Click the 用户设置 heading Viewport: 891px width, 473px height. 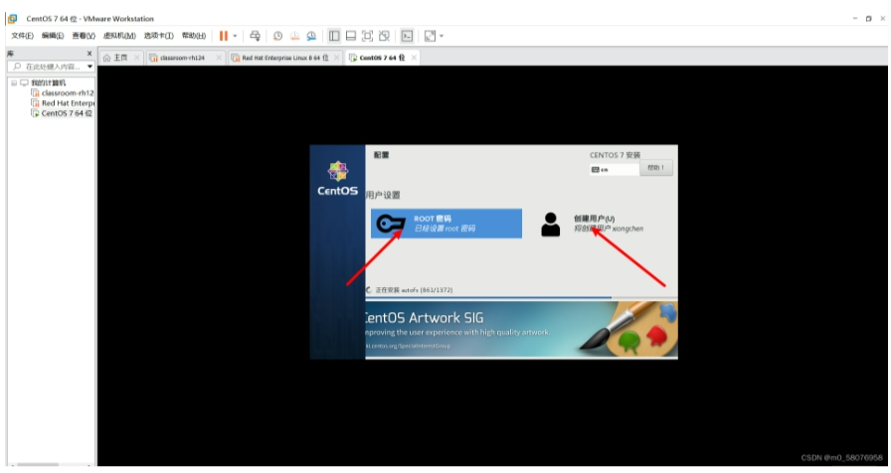[x=383, y=195]
